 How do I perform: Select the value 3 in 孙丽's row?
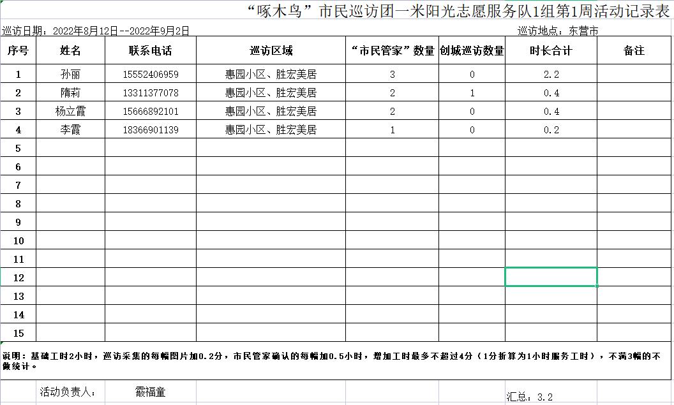(x=392, y=74)
